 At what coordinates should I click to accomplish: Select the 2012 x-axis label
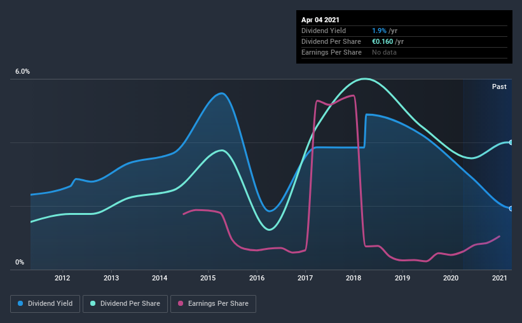coord(62,278)
